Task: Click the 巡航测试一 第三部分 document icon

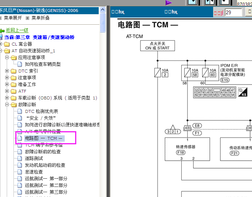Action: [19, 192]
